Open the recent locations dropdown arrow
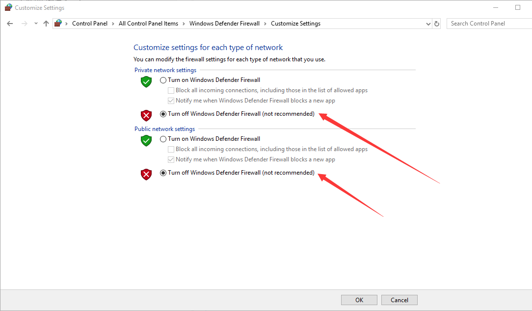Image resolution: width=532 pixels, height=311 pixels. [x=36, y=24]
